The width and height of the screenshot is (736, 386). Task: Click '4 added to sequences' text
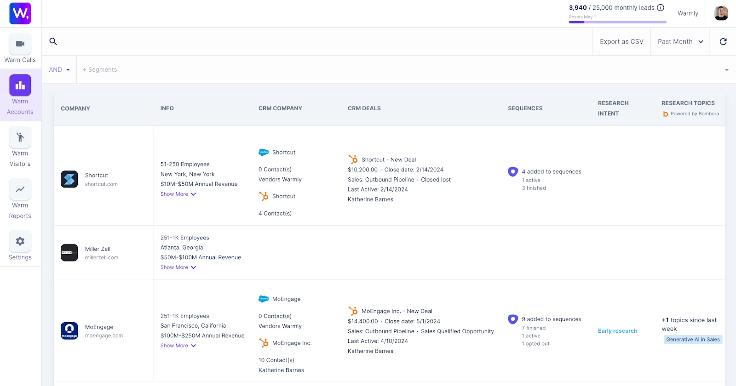pos(552,172)
